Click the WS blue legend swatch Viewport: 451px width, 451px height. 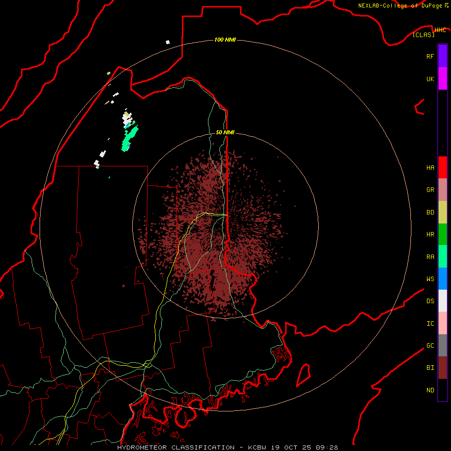[442, 279]
